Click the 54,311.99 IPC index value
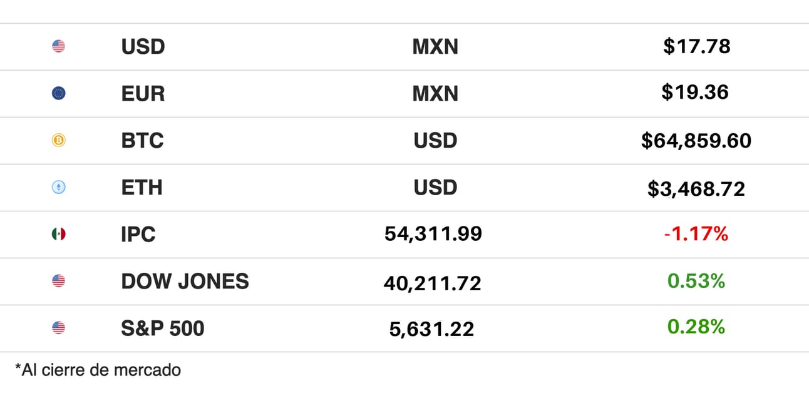Image resolution: width=809 pixels, height=396 pixels. pyautogui.click(x=433, y=235)
